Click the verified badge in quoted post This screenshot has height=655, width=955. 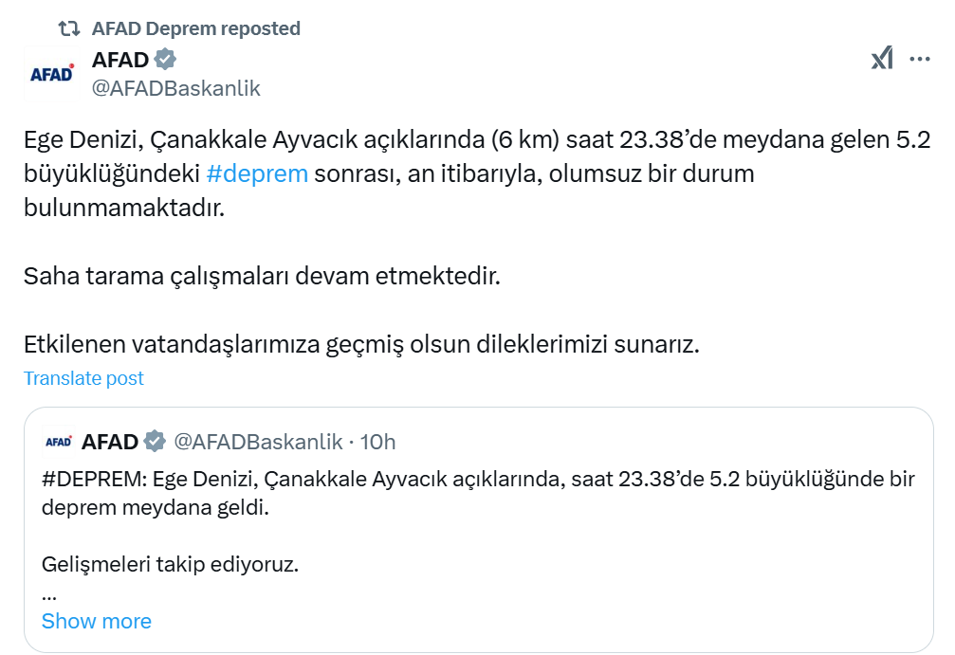[156, 441]
